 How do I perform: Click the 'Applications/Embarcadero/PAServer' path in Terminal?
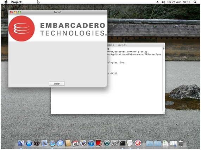[x=133, y=54]
